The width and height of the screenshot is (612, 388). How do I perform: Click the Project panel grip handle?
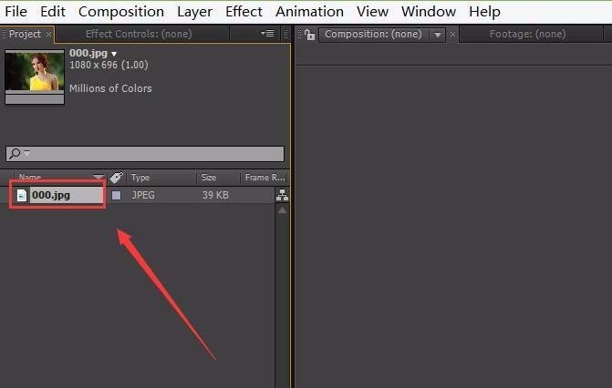(x=4, y=34)
